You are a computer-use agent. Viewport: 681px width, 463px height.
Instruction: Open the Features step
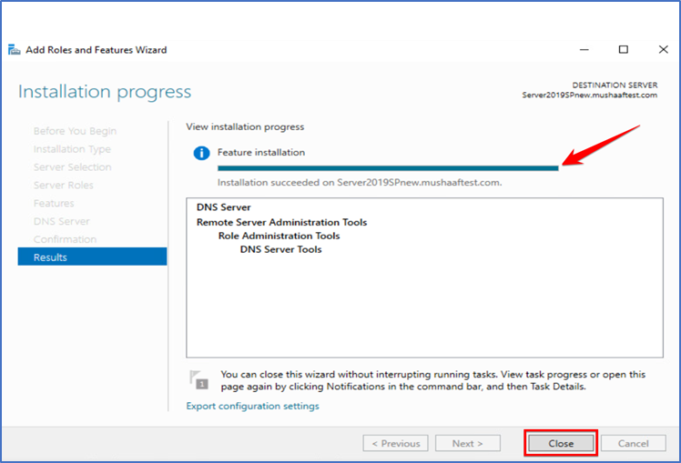point(54,204)
